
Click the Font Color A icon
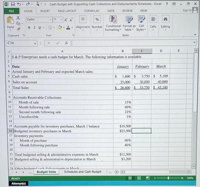click(68, 27)
